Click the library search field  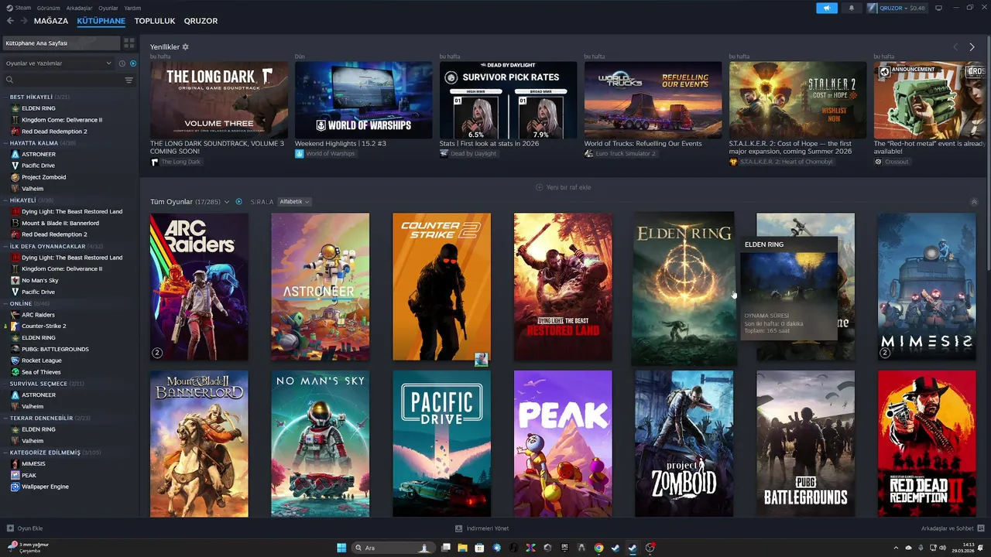63,80
